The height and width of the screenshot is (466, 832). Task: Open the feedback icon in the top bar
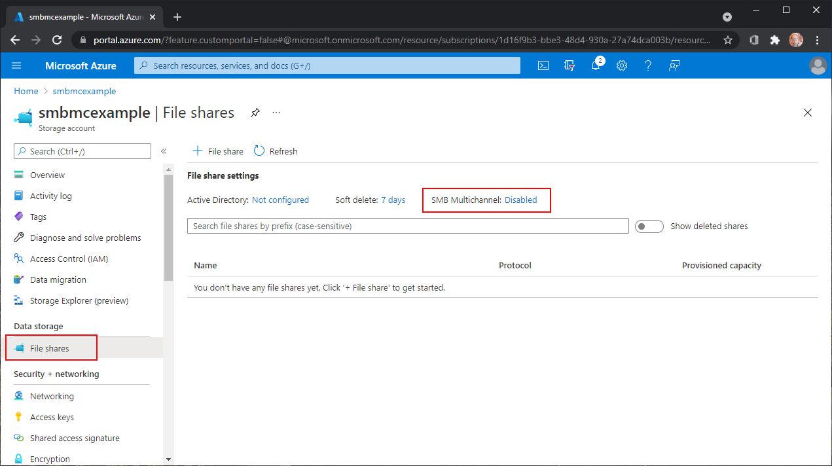674,65
